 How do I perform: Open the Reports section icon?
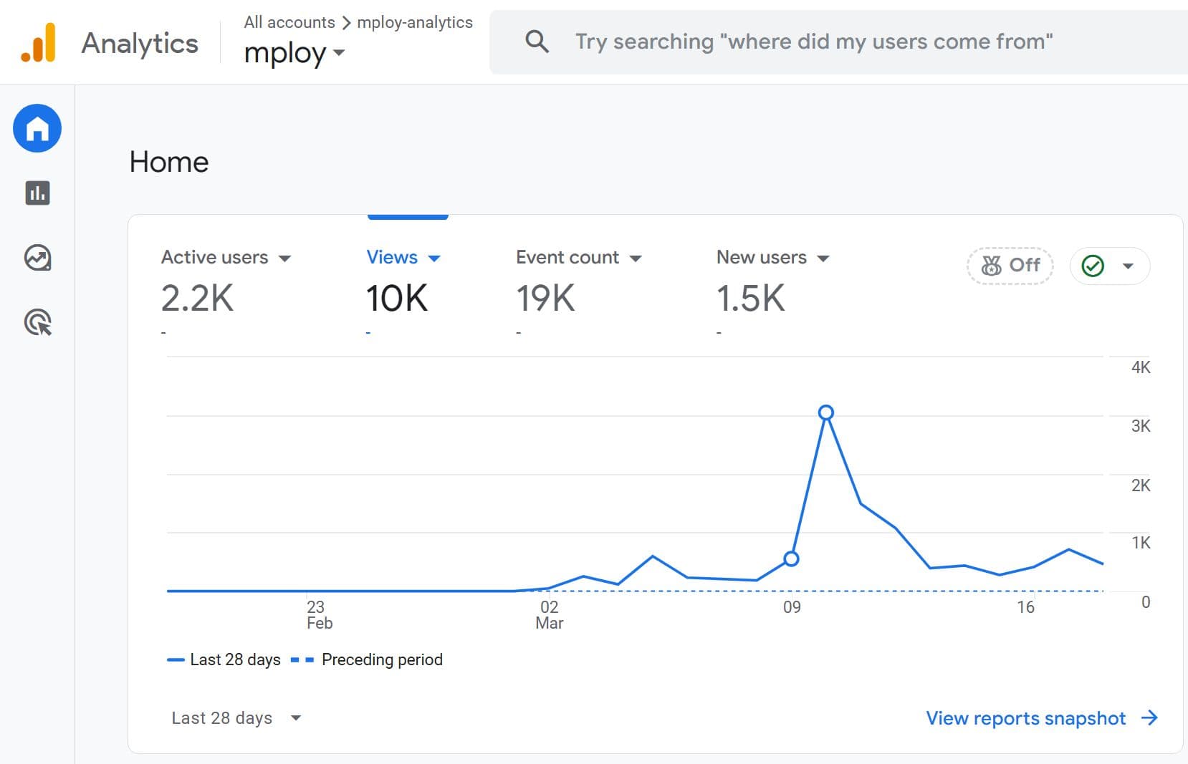[37, 193]
